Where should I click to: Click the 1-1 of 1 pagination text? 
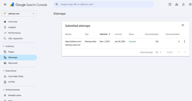click(x=169, y=52)
